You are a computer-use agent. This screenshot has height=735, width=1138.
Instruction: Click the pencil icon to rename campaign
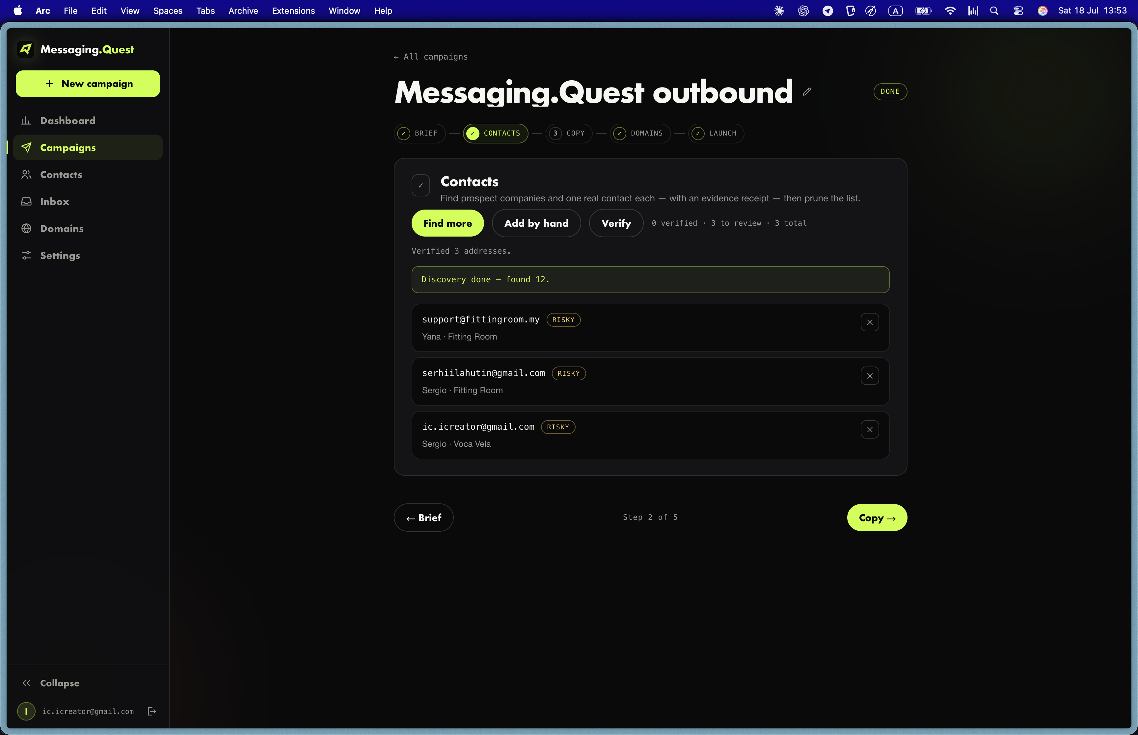click(807, 92)
